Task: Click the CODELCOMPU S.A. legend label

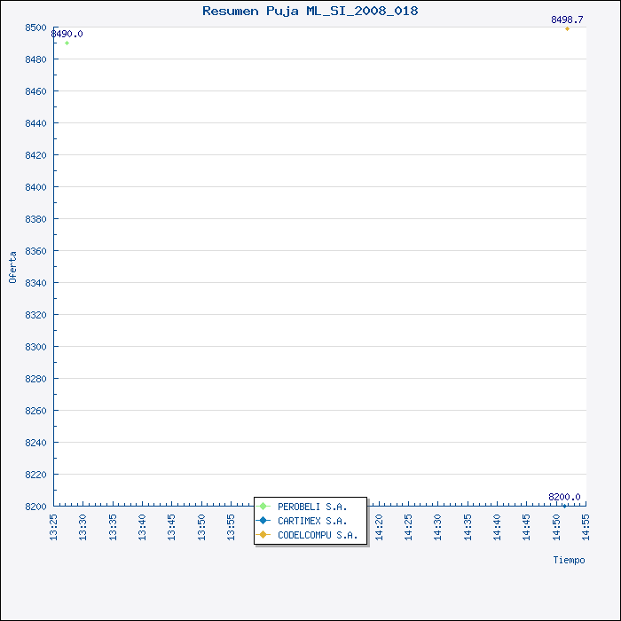Action: tap(318, 535)
